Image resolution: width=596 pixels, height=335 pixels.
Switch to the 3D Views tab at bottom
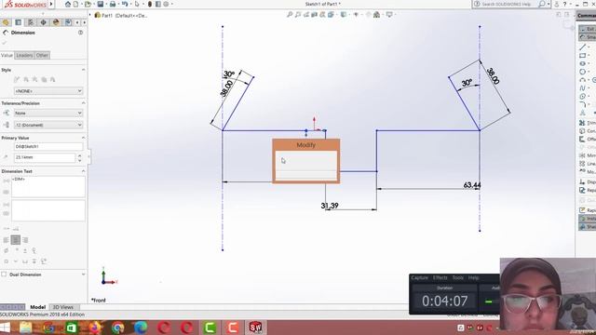(x=62, y=307)
